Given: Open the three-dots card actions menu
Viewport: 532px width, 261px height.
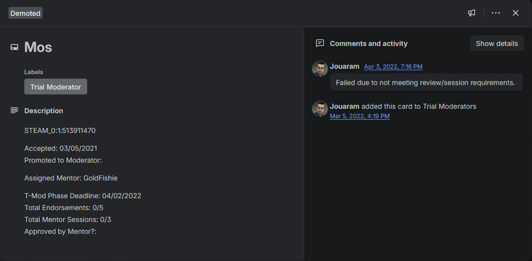Looking at the screenshot, I should pos(496,13).
